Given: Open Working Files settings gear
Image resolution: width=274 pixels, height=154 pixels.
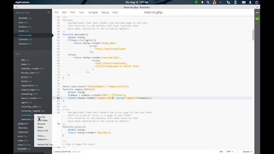Looking at the screenshot, I should tap(48, 12).
